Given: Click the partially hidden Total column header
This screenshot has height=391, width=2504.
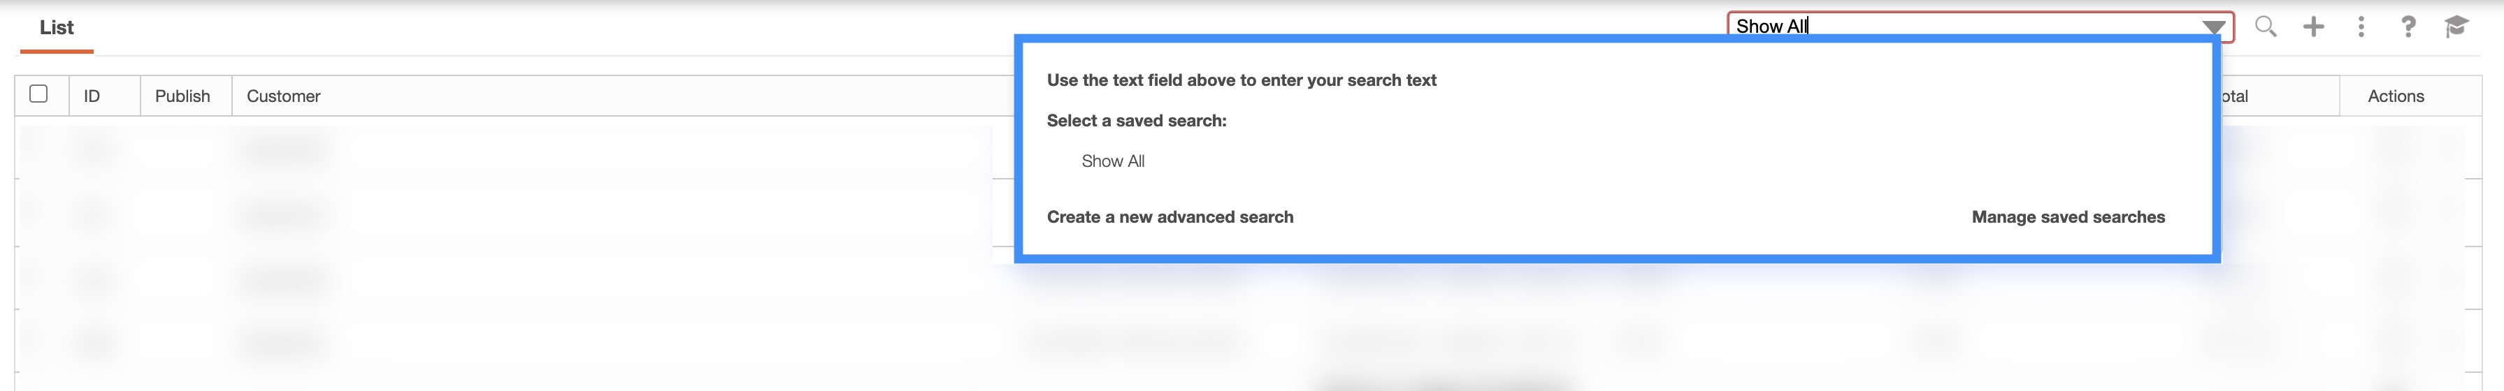Looking at the screenshot, I should (2236, 96).
